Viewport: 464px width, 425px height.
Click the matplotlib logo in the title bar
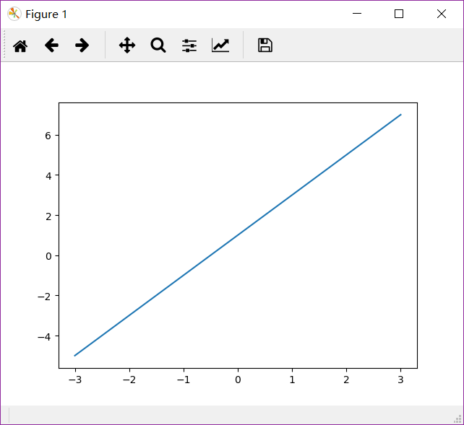point(14,14)
